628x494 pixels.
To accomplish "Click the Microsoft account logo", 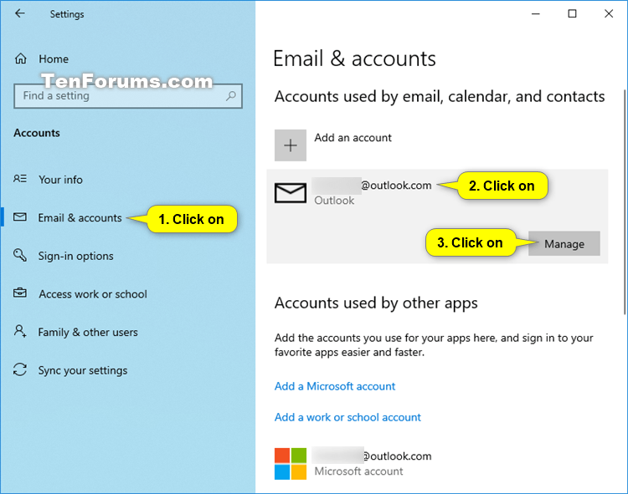I will pos(291,464).
